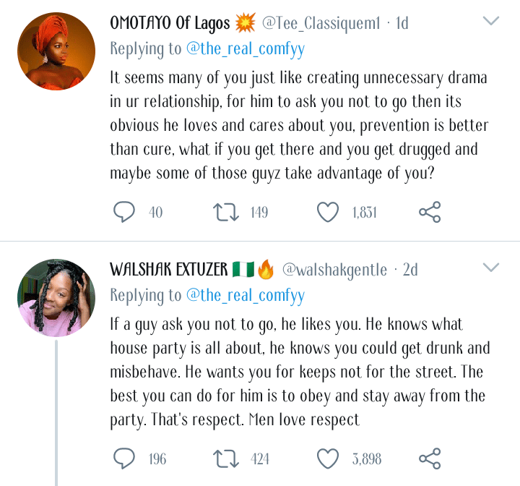The width and height of the screenshot is (520, 486).
Task: Open the 1d timestamp on OMOTAYO's tweet
Action: pos(401,24)
